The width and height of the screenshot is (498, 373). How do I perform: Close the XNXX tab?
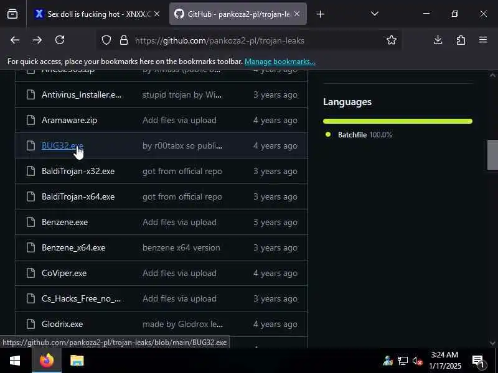point(157,14)
